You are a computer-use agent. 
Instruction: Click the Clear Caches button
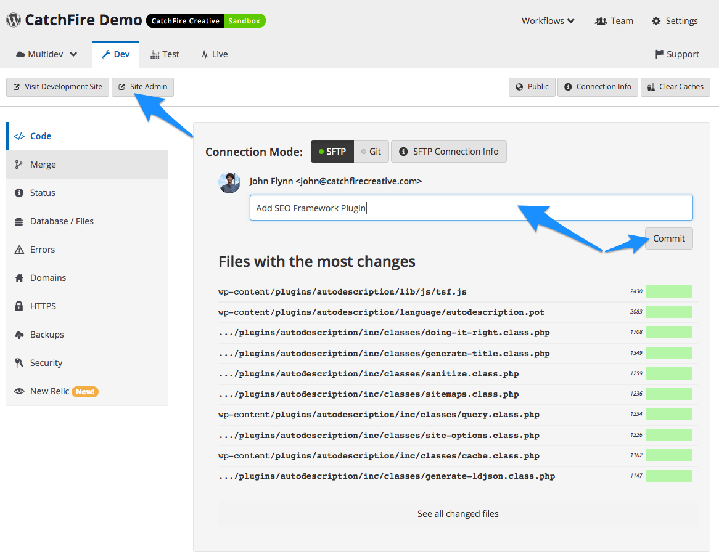click(675, 87)
